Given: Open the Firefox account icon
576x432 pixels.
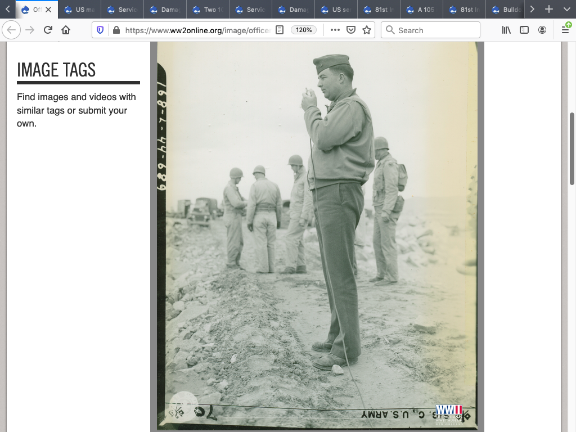Looking at the screenshot, I should coord(542,30).
